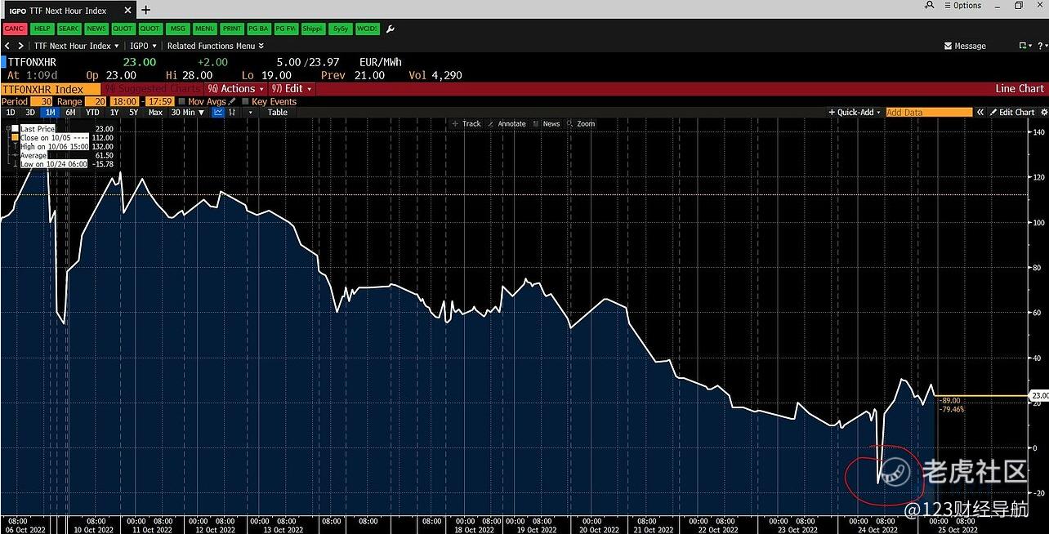Select the line chart type icon
The height and width of the screenshot is (534, 1049).
pos(218,113)
